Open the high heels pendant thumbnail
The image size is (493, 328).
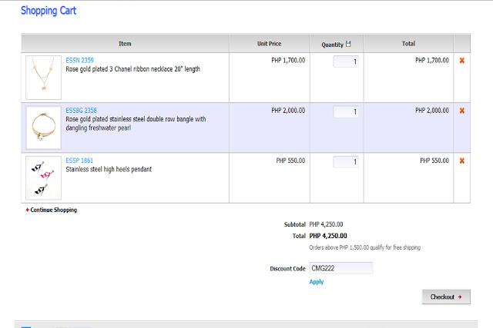point(43,178)
